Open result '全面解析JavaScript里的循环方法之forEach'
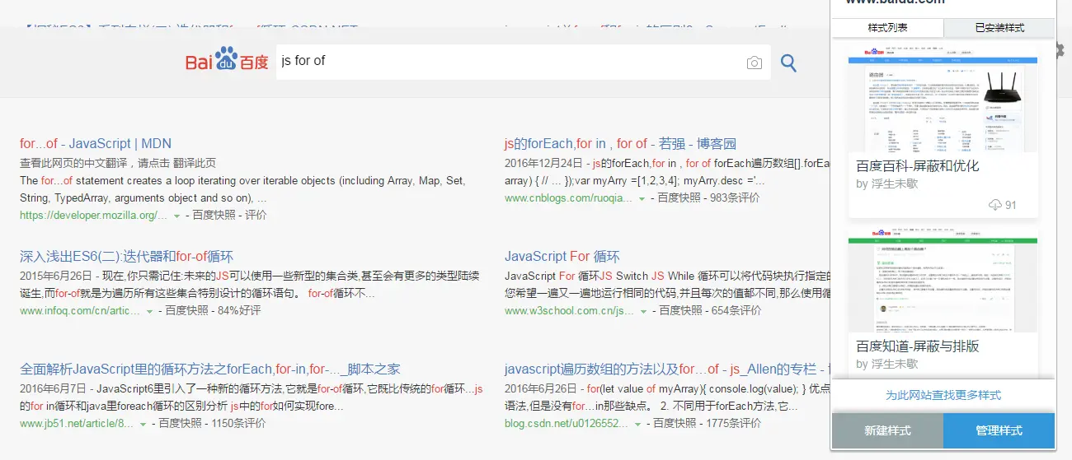 tap(209, 369)
